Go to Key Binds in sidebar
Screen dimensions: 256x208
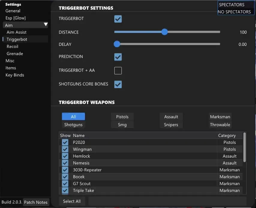click(x=15, y=75)
